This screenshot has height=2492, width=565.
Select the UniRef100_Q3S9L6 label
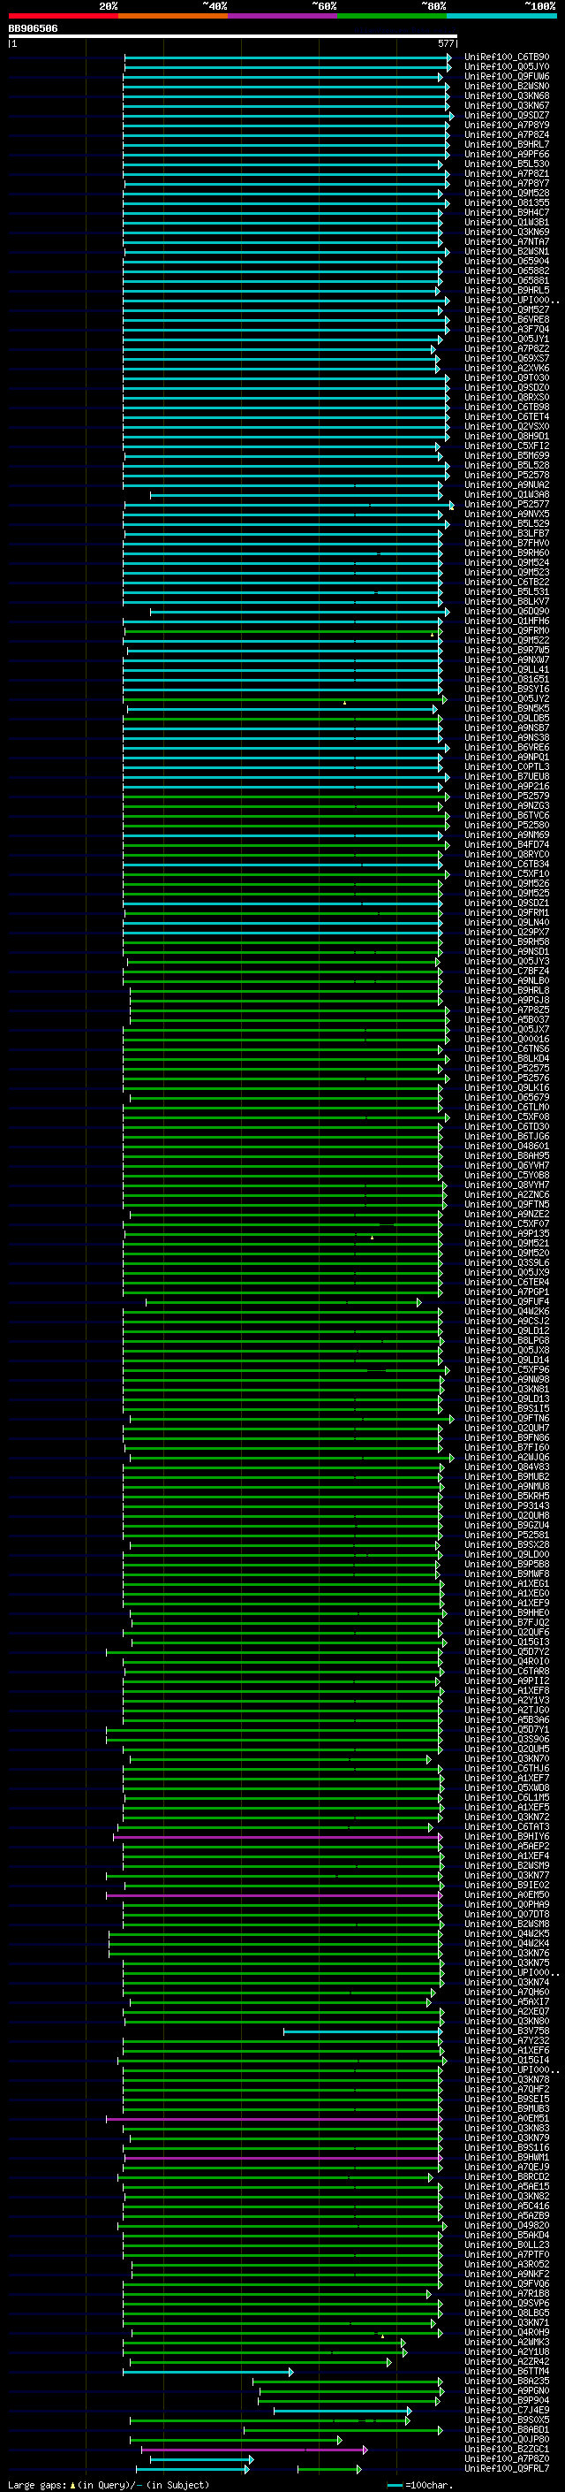click(507, 1262)
